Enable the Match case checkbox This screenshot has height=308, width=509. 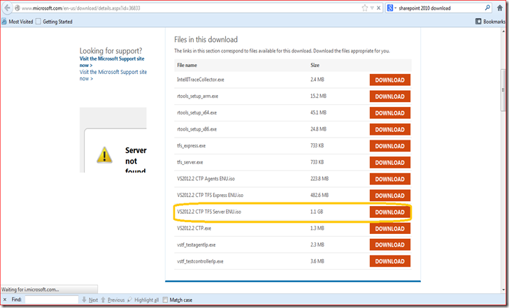tap(165, 300)
